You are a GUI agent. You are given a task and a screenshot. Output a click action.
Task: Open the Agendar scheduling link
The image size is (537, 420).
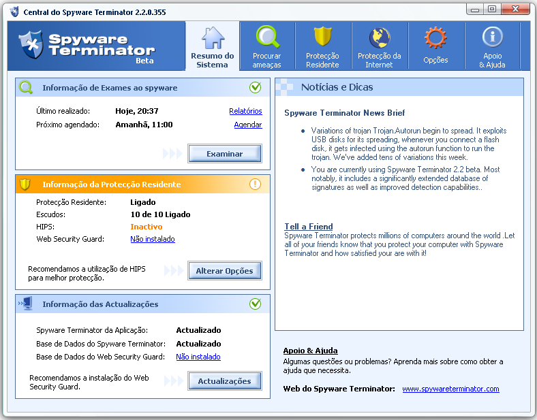pos(248,125)
